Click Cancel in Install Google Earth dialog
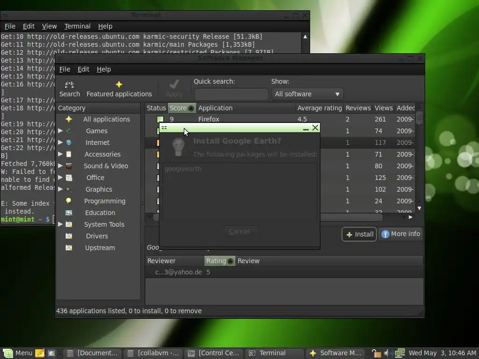 pos(239,231)
